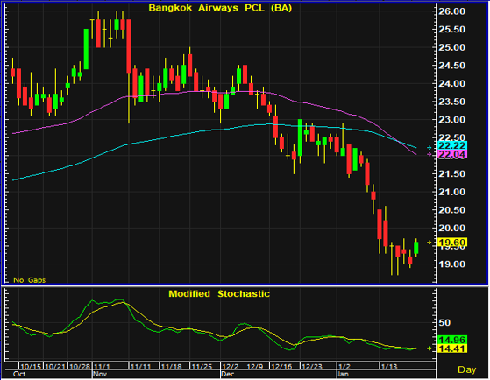
Task: Click the yellow 14.41 stochastic signal label
Action: 452,348
